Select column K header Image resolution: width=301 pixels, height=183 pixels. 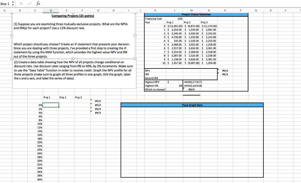point(155,11)
